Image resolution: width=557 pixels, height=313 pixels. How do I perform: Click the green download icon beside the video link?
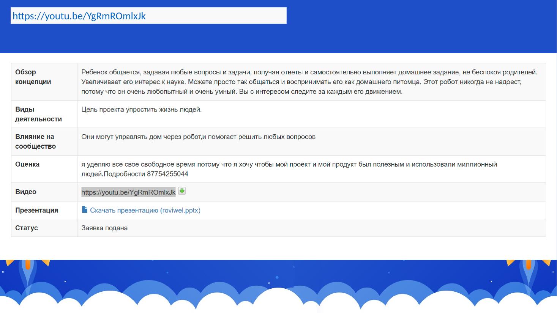point(182,191)
